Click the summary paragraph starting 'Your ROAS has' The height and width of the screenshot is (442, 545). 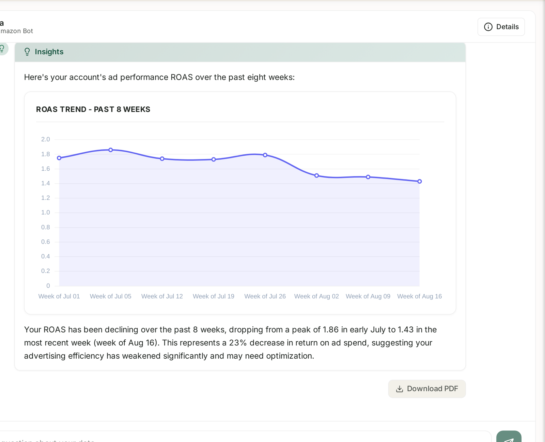(x=230, y=343)
